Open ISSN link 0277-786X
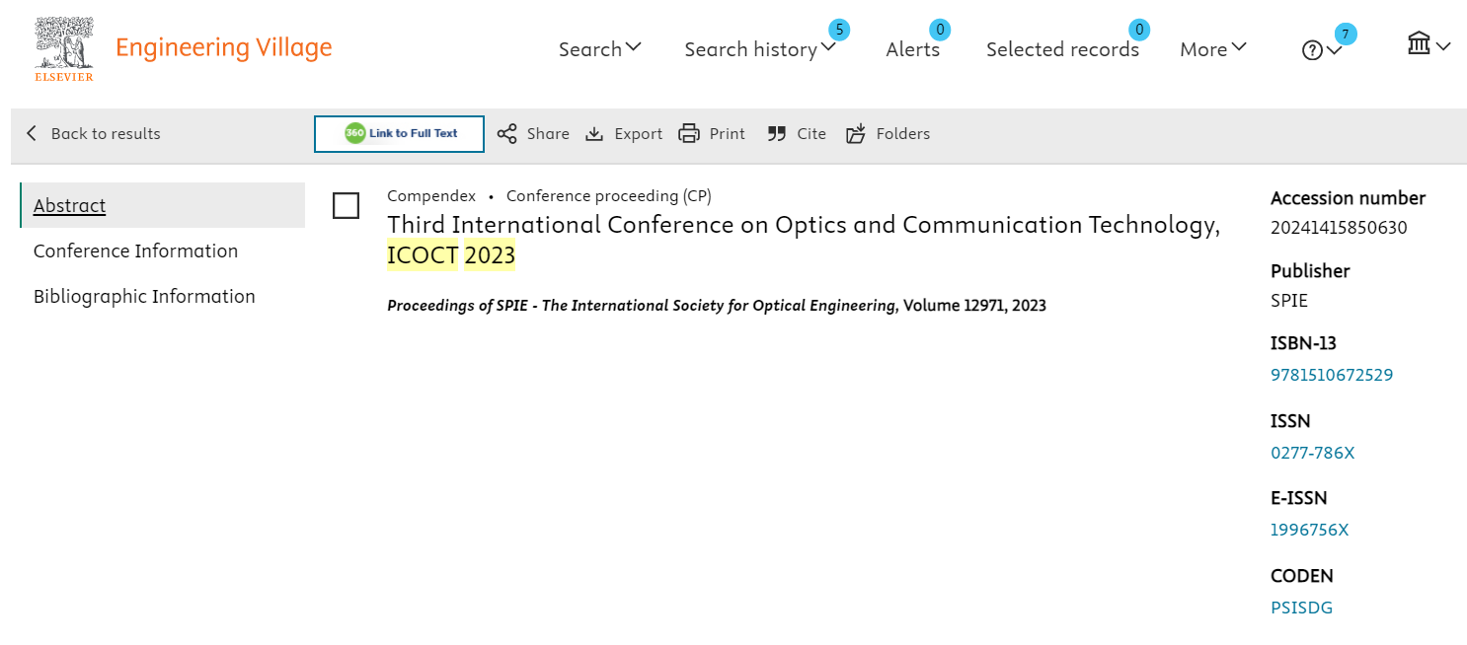The height and width of the screenshot is (645, 1467). 1313,453
